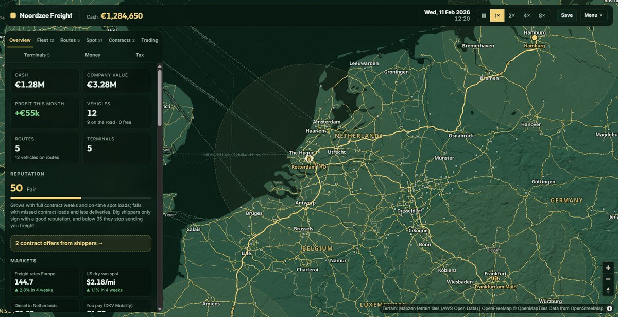Click the Düsseldorf city label
The width and height of the screenshot is (618, 317).
(410, 211)
